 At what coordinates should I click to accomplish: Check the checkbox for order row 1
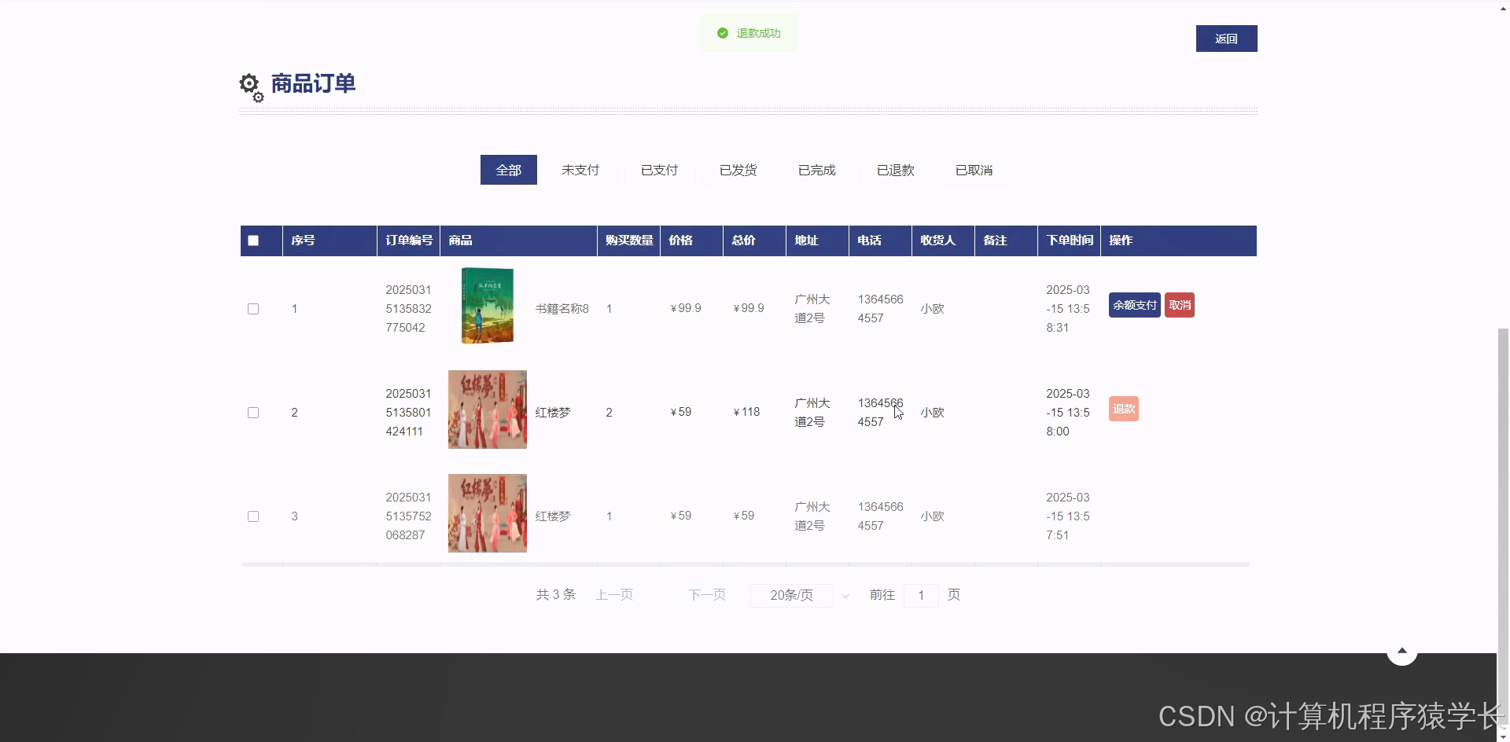tap(252, 308)
